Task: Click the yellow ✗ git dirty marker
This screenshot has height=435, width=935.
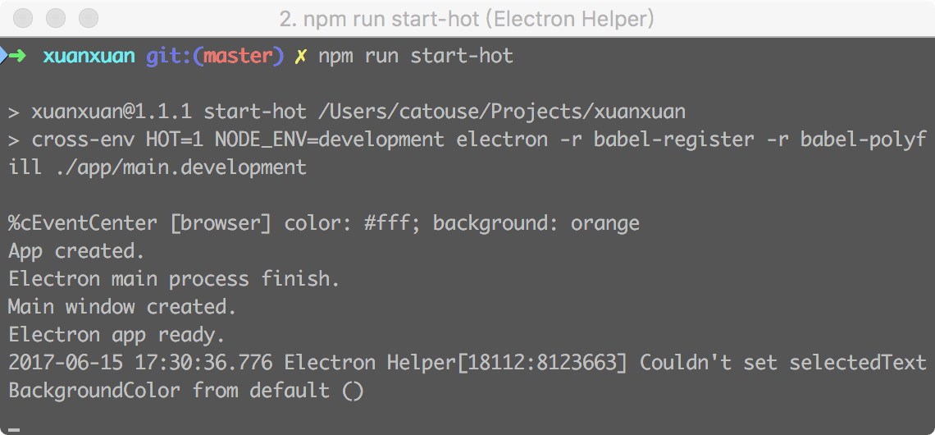Action: click(302, 56)
